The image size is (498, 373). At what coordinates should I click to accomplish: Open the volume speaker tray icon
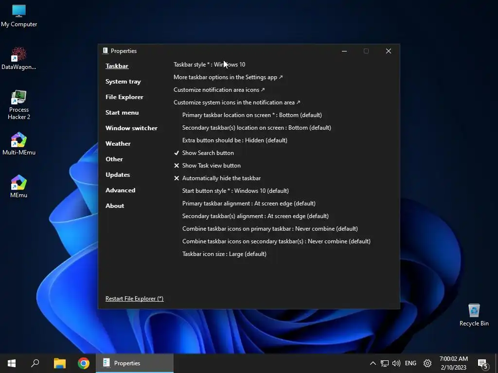click(x=396, y=363)
